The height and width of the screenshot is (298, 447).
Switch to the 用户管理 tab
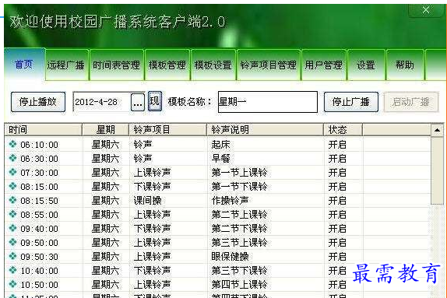[324, 65]
